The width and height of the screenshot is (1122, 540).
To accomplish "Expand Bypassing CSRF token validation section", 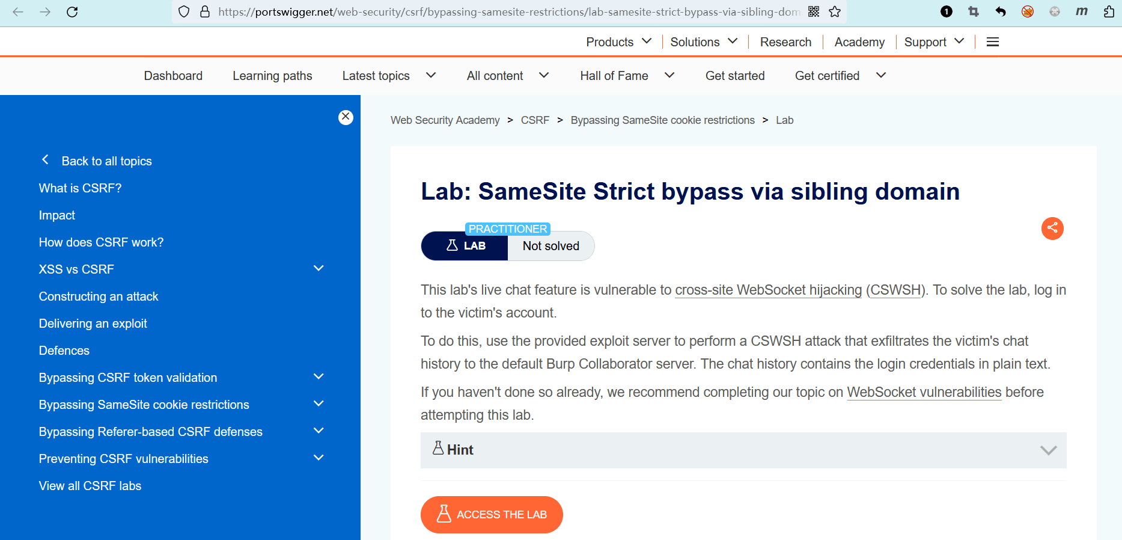I will (319, 376).
